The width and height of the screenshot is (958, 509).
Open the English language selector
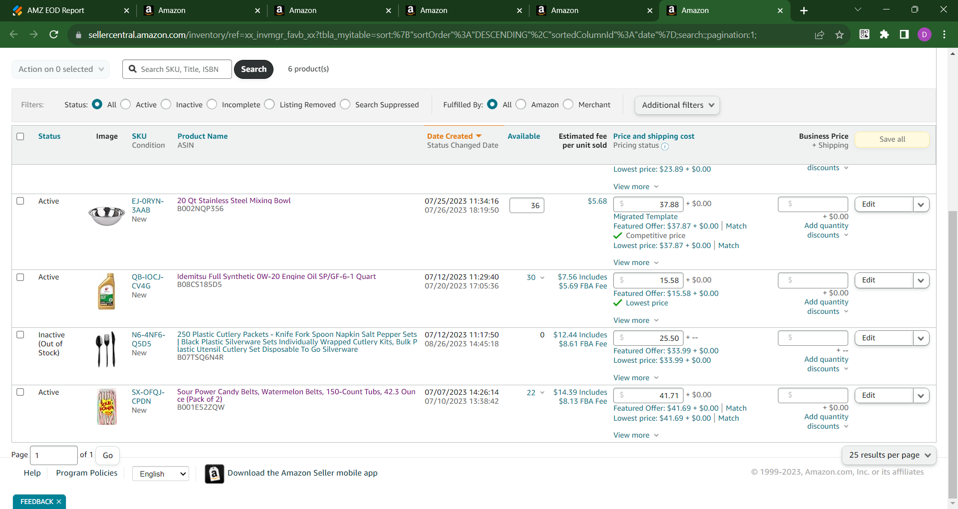pyautogui.click(x=161, y=474)
